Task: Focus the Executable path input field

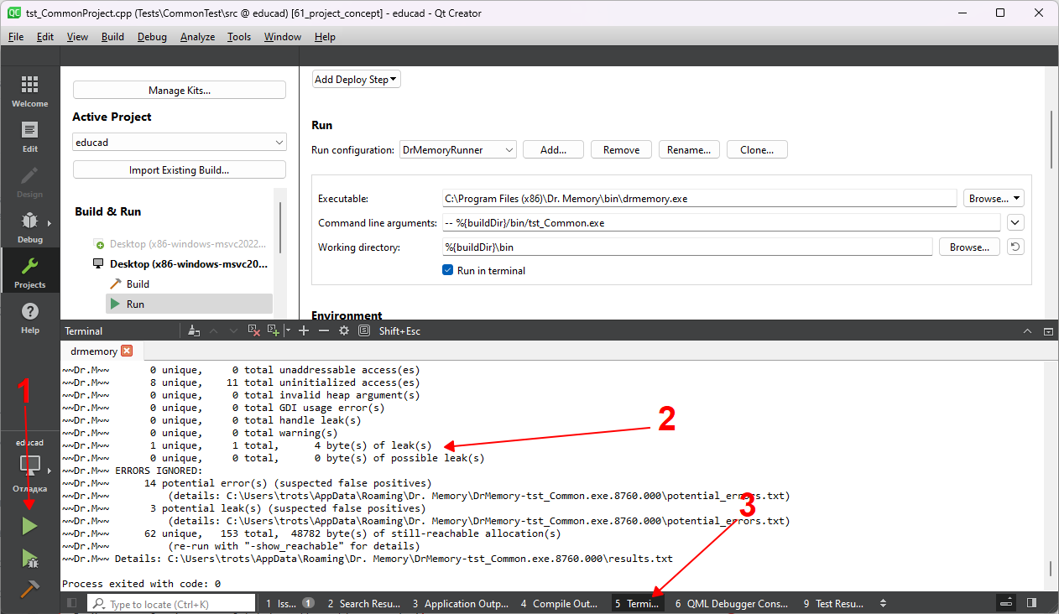Action: [700, 199]
